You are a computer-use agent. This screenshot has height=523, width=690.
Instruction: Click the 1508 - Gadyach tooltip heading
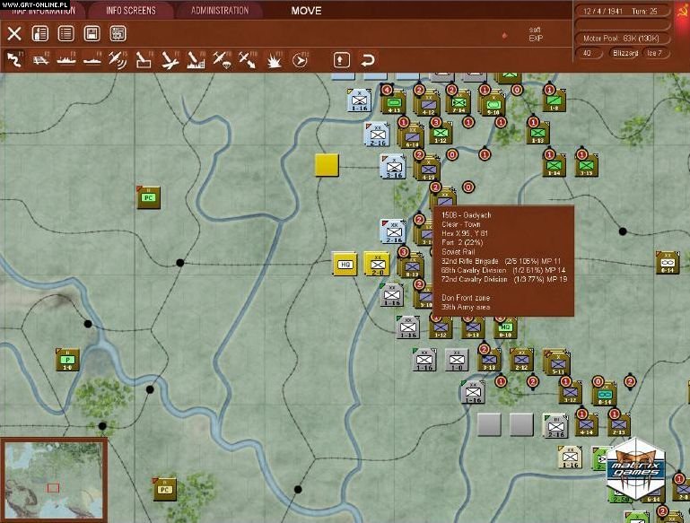(466, 215)
